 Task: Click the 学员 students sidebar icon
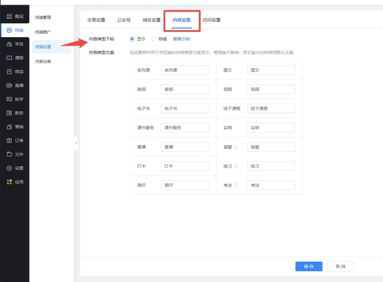(x=9, y=44)
